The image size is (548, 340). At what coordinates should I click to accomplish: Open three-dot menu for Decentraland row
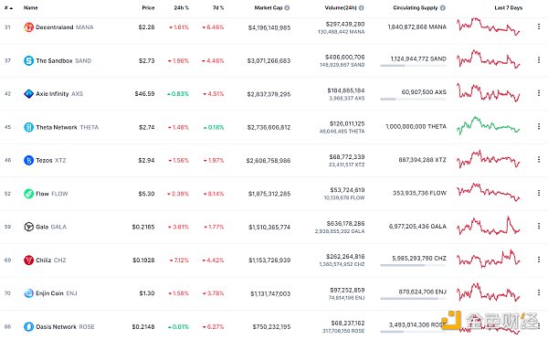coord(539,27)
